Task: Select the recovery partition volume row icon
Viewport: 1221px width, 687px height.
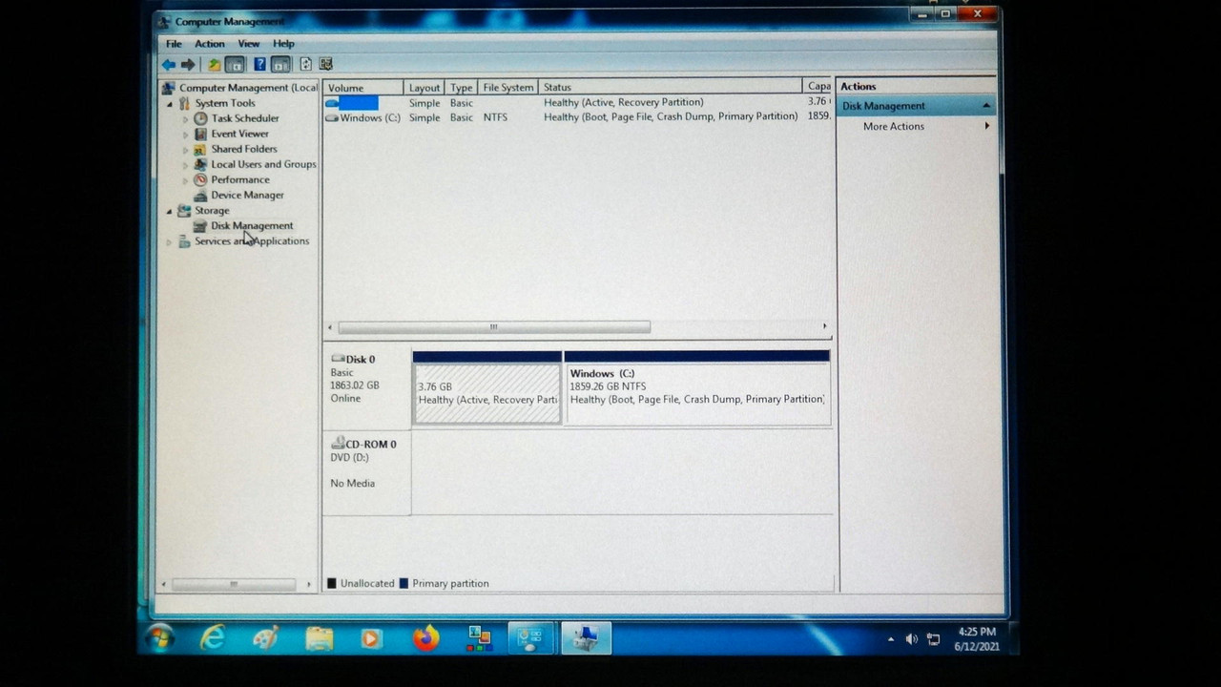Action: click(332, 102)
